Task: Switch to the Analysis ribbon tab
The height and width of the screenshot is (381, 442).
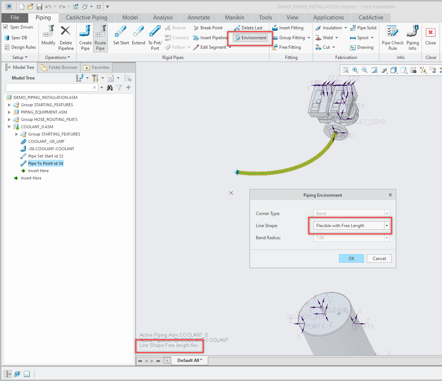Action: point(163,18)
